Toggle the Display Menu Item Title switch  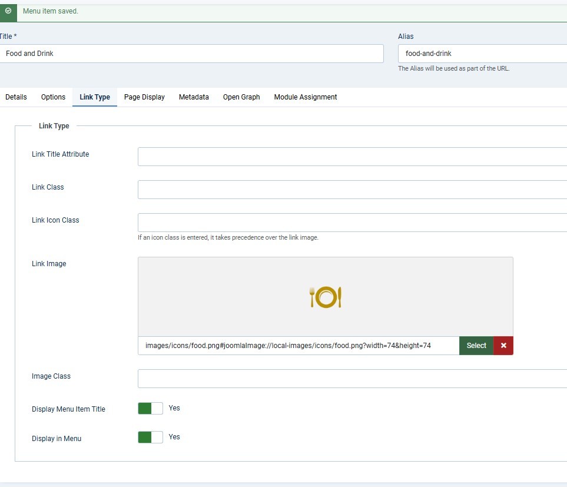(x=150, y=409)
